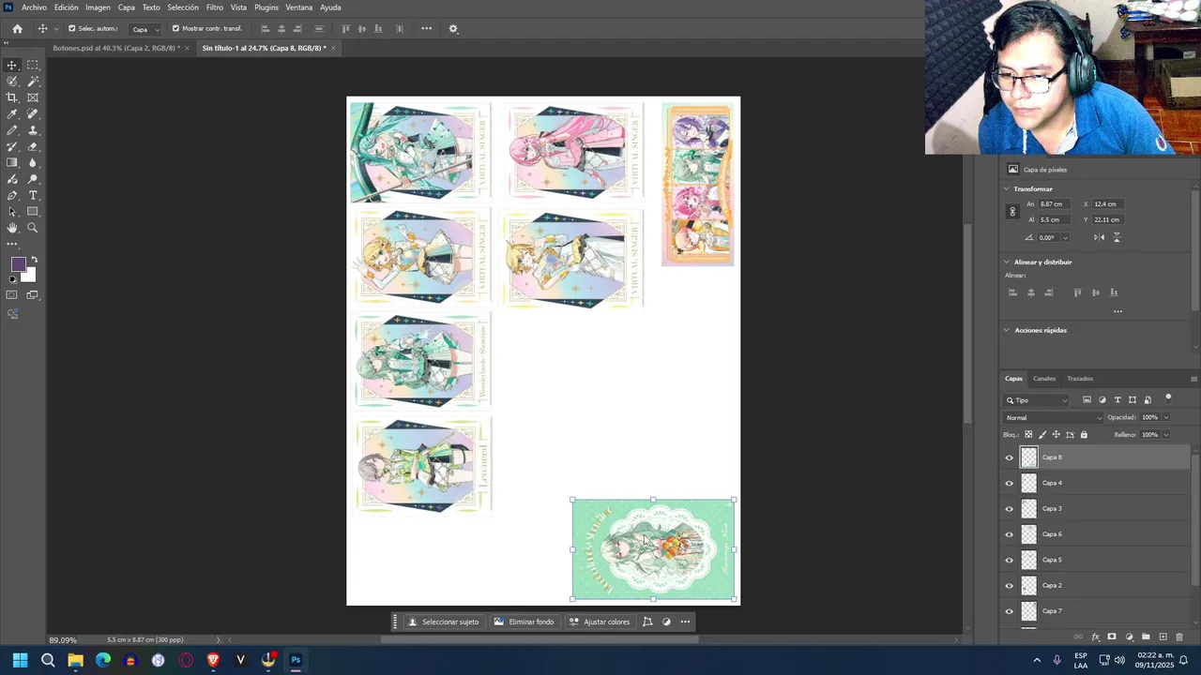Screen dimensions: 1201x675
Task: Set the foreground purple color swatch
Action: [x=17, y=264]
